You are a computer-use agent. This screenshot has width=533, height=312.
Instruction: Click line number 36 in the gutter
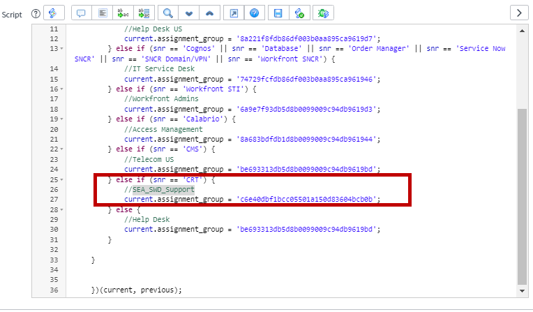54,290
